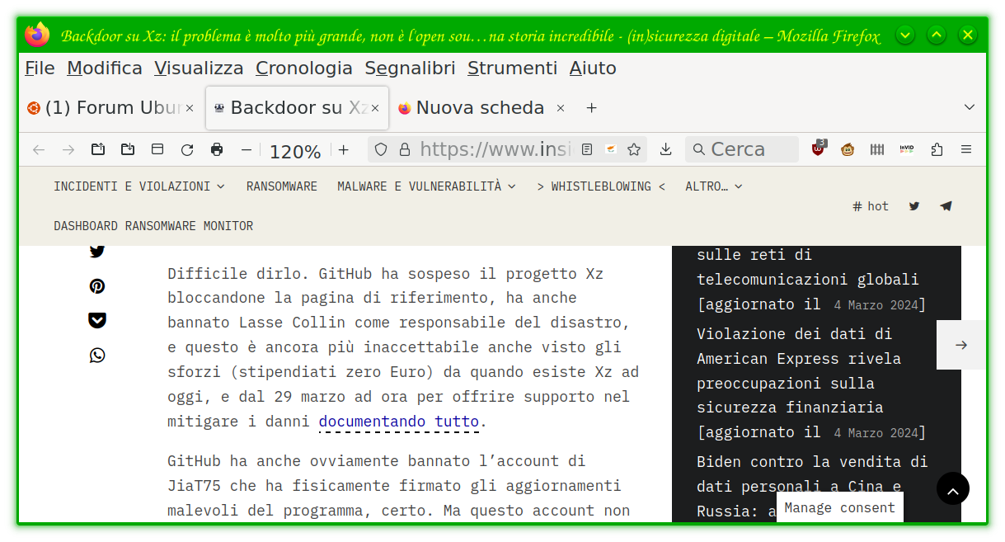This screenshot has height=542, width=1005.
Task: Print the page with printer icon
Action: point(217,149)
